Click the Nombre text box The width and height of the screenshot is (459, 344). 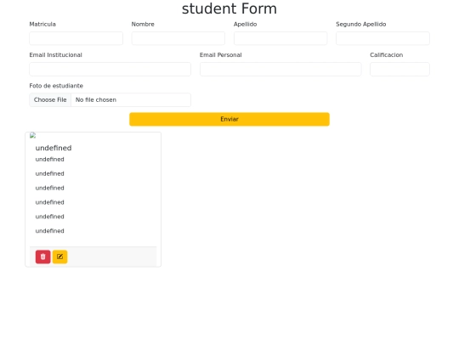tap(178, 38)
